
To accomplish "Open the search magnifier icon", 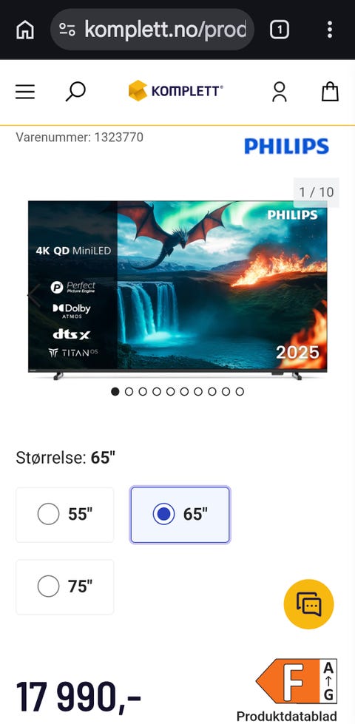I will pos(75,92).
